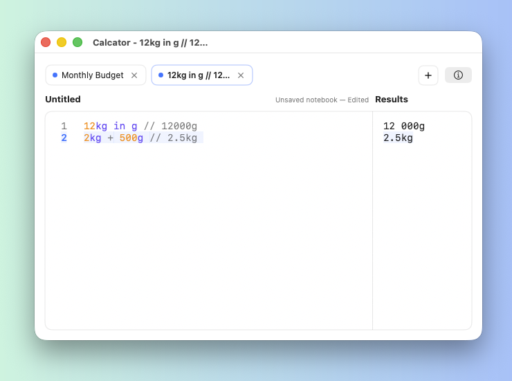Click the 12 000g result value
This screenshot has width=512, height=381.
(x=403, y=127)
